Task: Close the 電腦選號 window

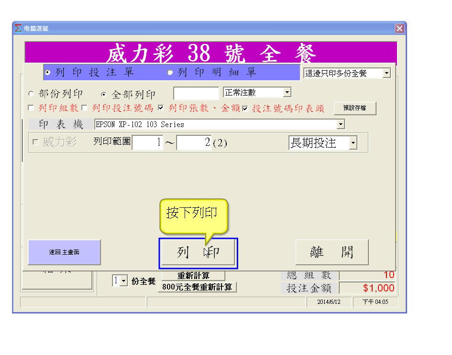Action: [x=399, y=29]
